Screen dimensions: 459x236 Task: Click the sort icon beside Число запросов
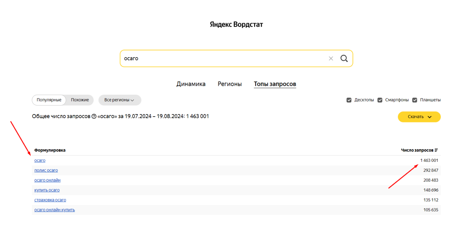tap(436, 150)
